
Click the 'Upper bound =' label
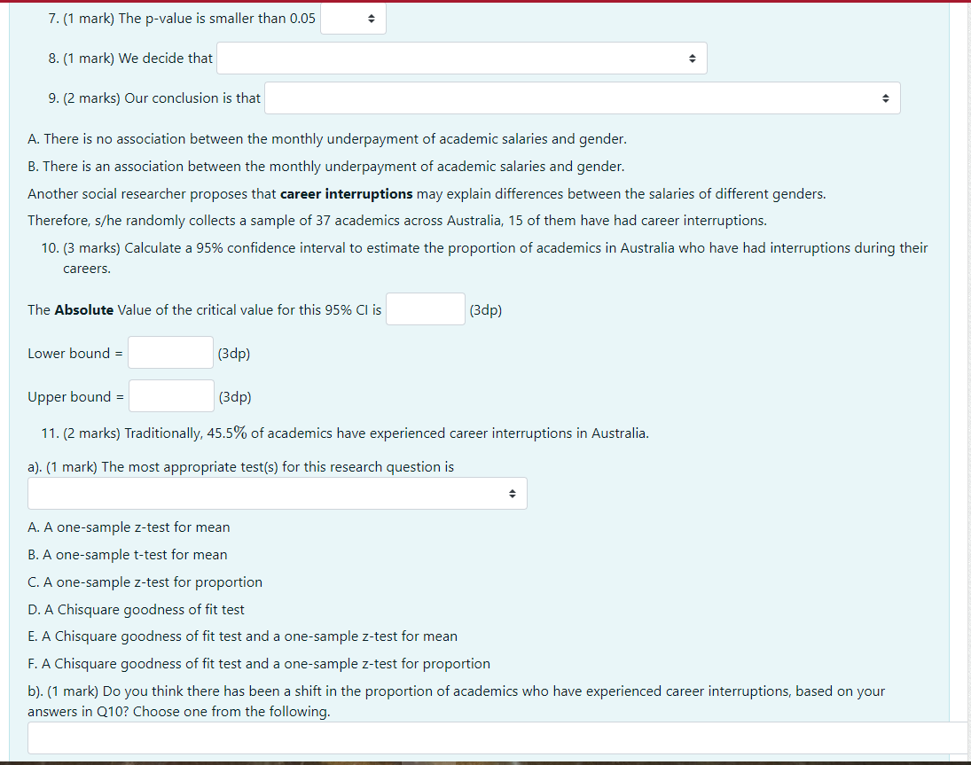75,397
